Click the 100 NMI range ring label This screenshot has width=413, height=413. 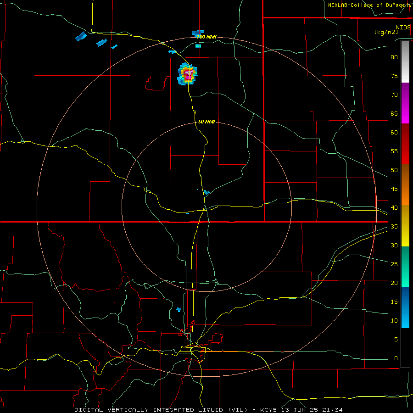pos(207,37)
